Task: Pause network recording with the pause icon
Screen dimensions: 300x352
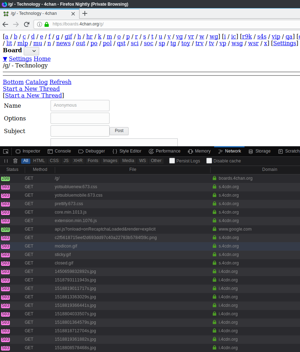Action: pos(6,161)
